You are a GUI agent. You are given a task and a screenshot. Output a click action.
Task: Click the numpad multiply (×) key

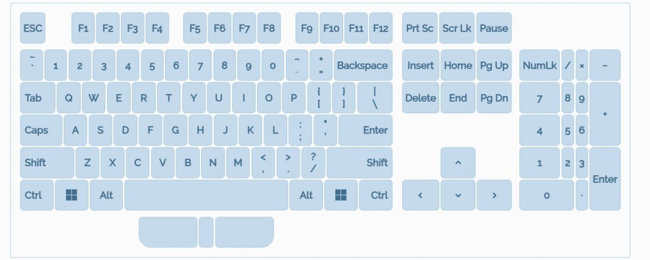click(581, 66)
